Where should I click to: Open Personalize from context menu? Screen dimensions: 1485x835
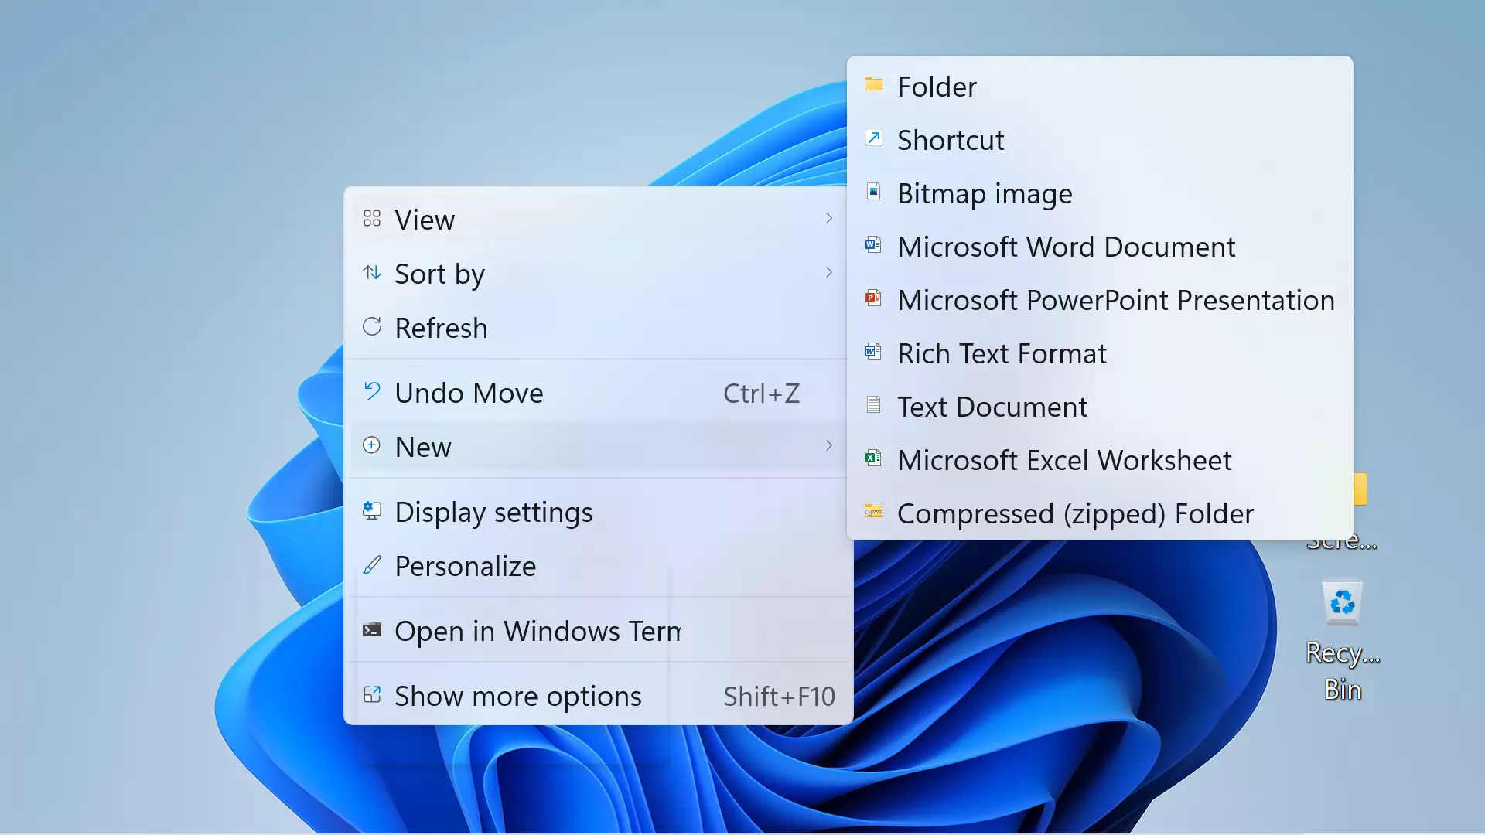pos(465,565)
